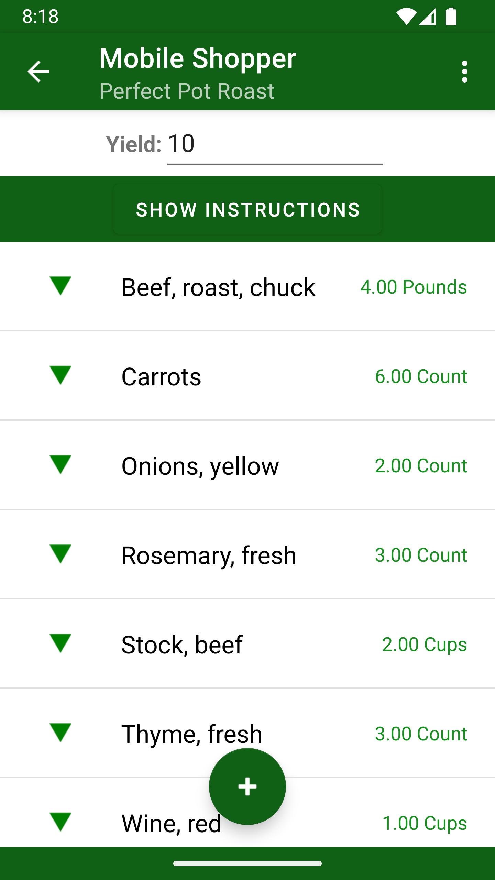The image size is (495, 880).
Task: Open the three-dot overflow menu
Action: click(465, 71)
